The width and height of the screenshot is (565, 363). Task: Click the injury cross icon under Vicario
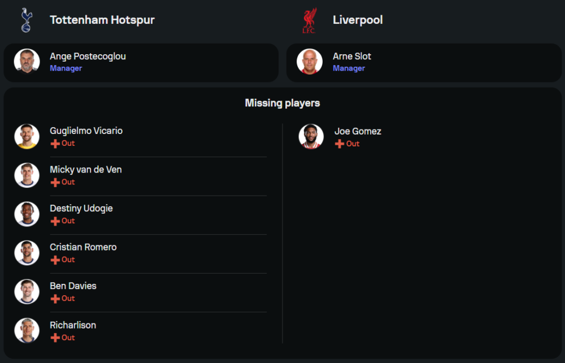pyautogui.click(x=55, y=144)
